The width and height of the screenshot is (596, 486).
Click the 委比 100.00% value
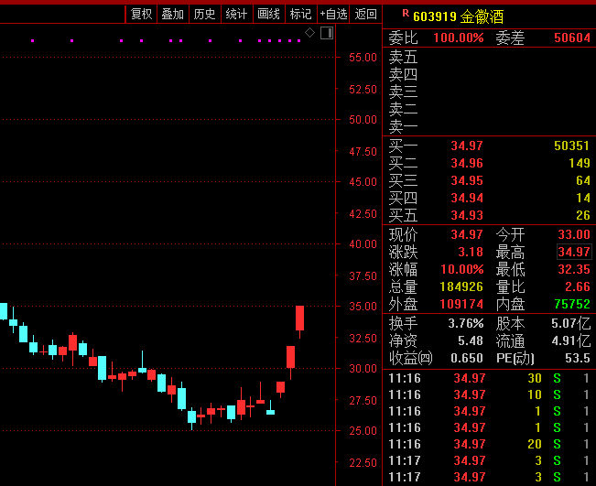click(459, 38)
